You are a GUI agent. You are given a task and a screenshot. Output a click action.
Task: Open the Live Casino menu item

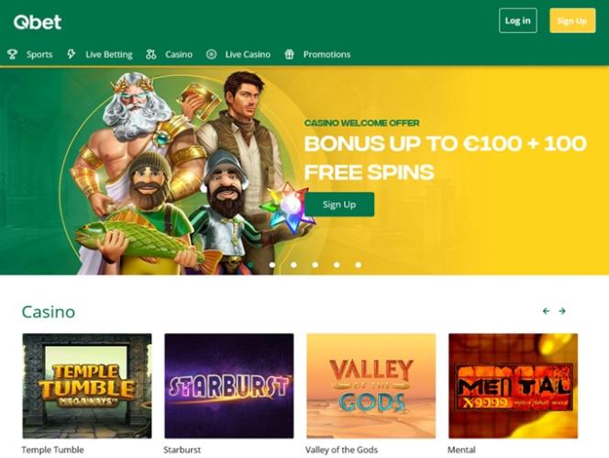248,54
